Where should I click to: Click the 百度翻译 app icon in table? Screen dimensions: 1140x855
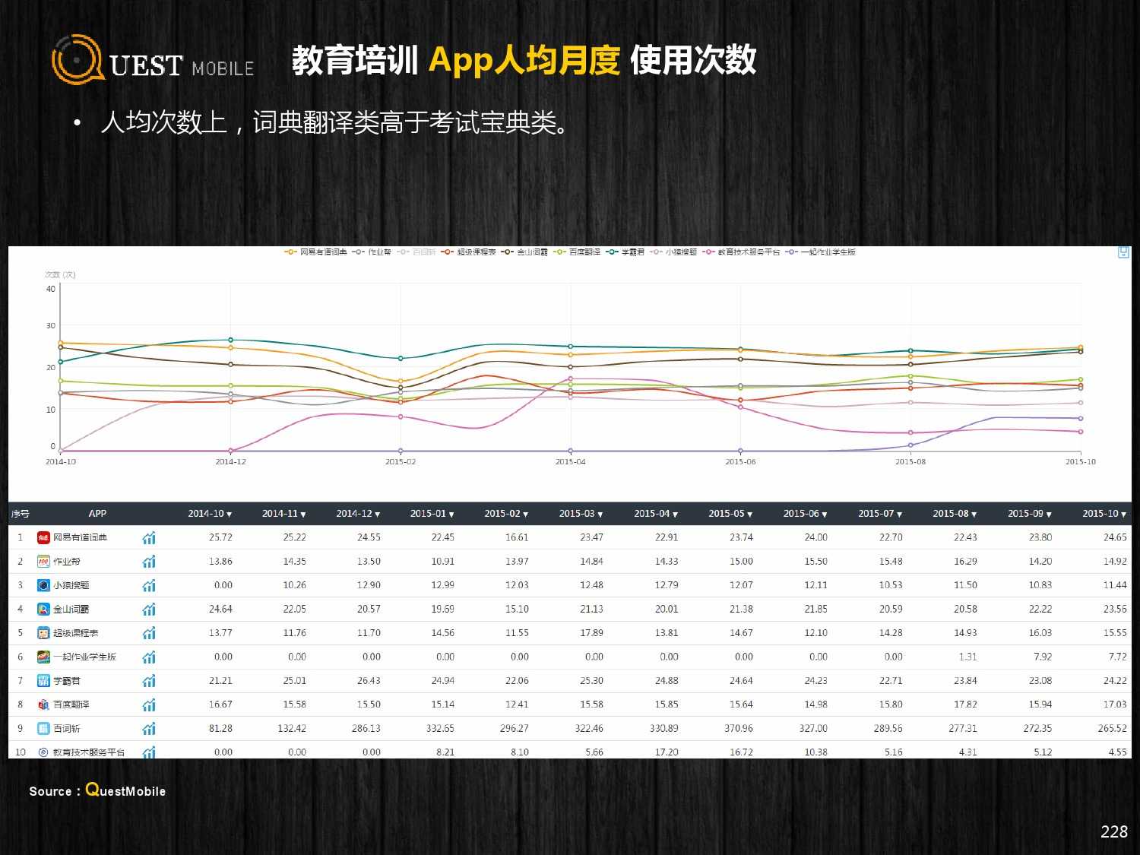(43, 705)
